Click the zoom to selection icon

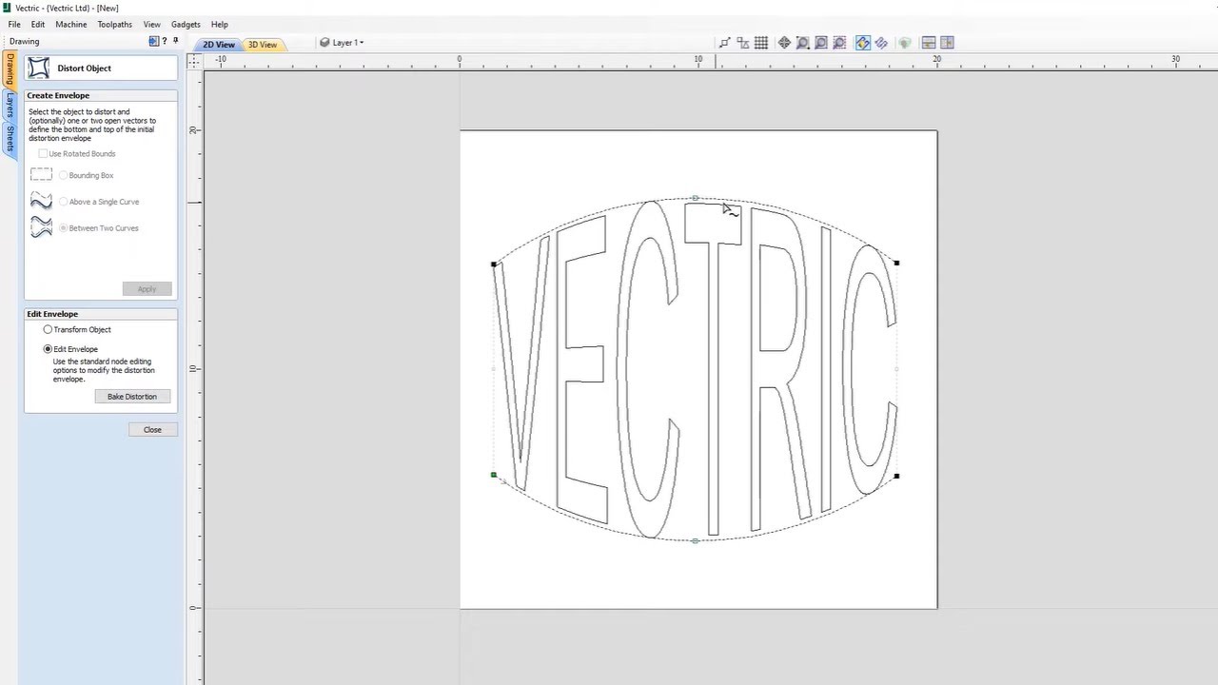click(x=839, y=43)
